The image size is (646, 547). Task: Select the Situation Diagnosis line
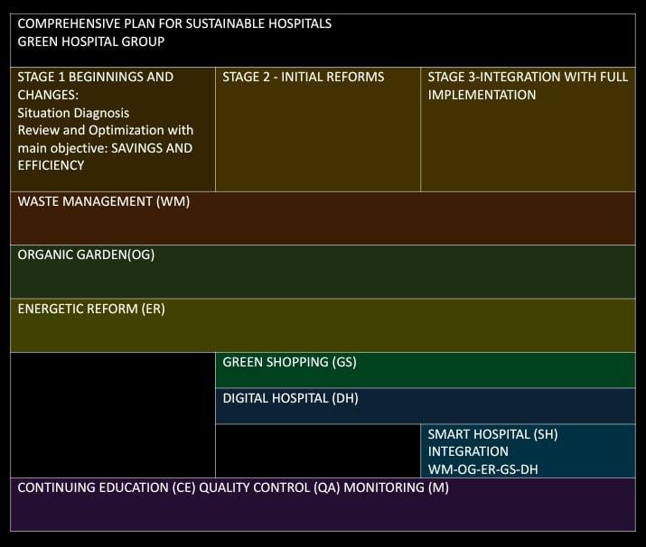pyautogui.click(x=73, y=113)
